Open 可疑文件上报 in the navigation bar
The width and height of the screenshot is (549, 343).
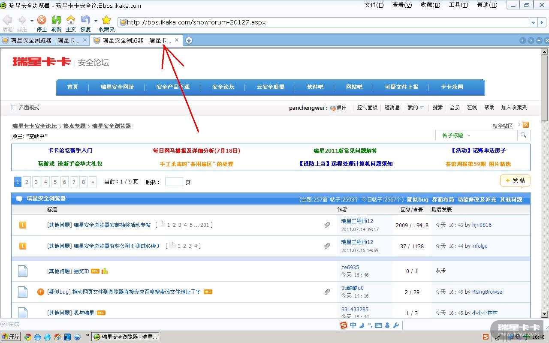(x=401, y=87)
